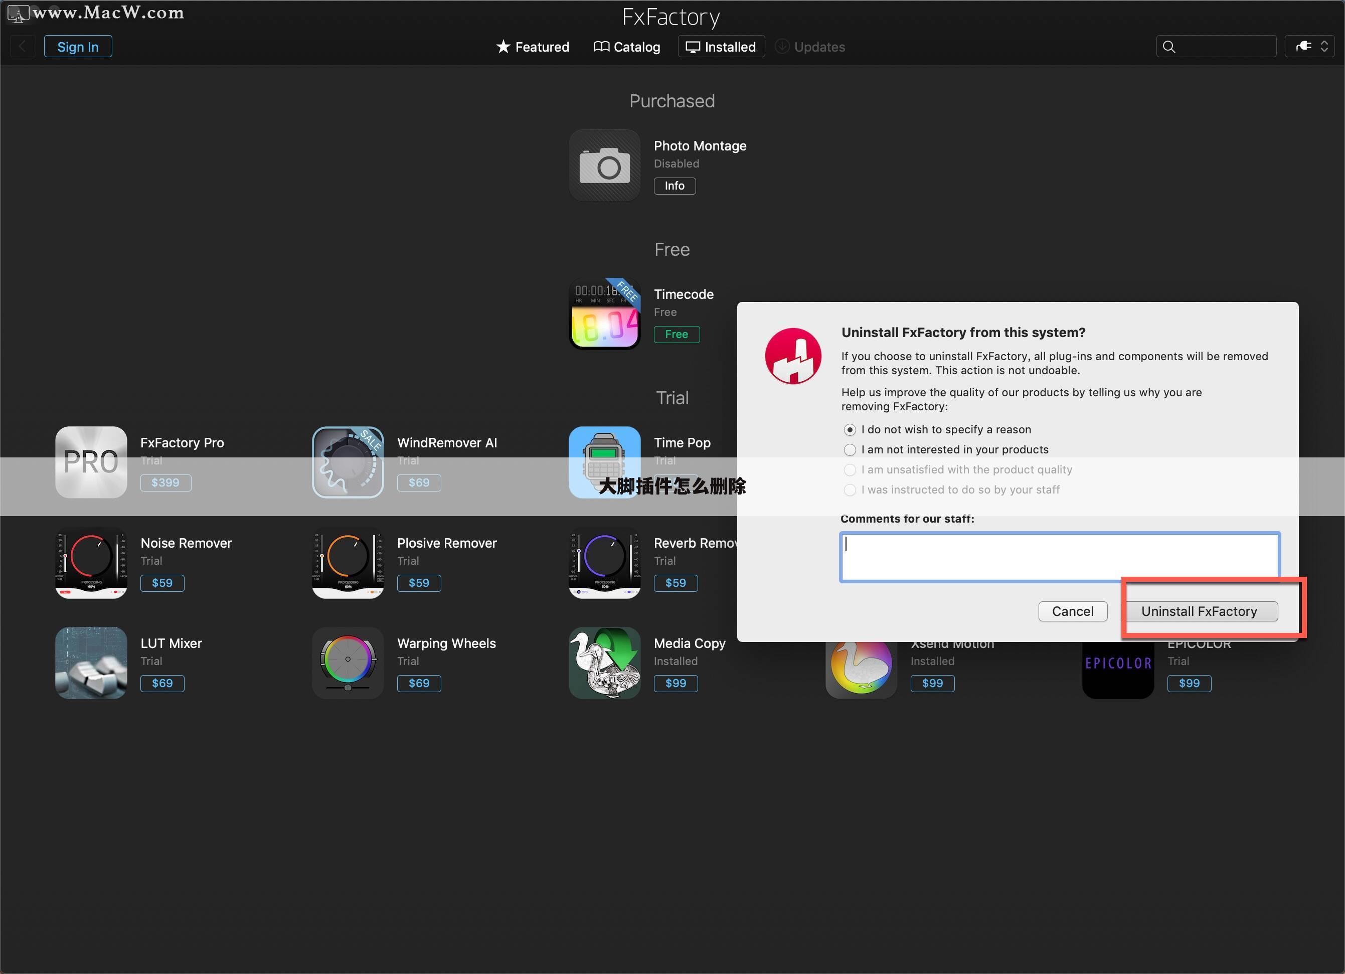Click the $69 price for LUT Mixer
This screenshot has height=974, width=1345.
tap(162, 683)
